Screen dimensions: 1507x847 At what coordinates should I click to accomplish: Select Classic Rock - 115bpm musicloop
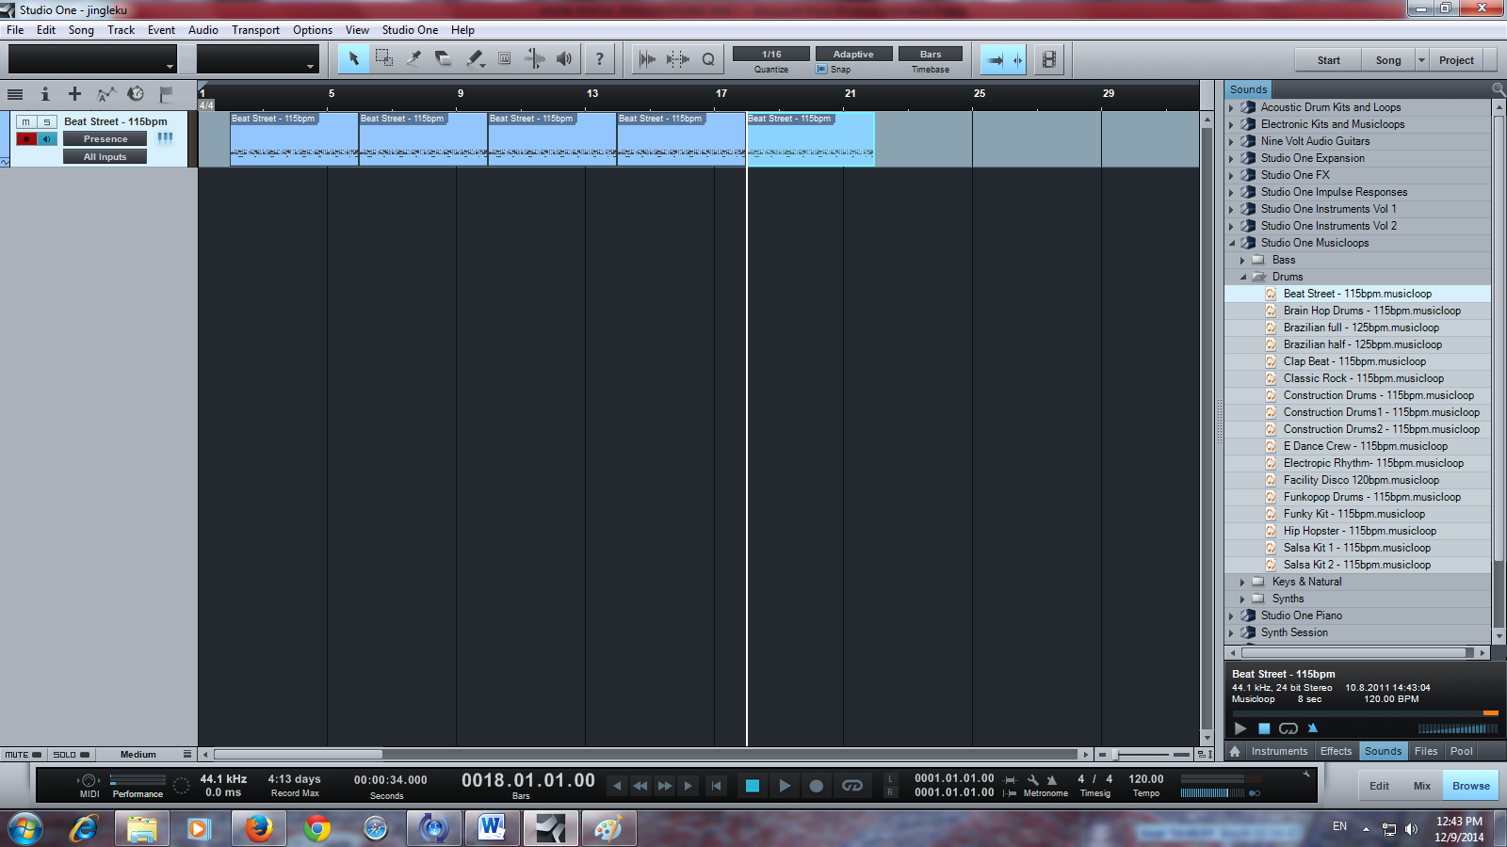(1363, 378)
